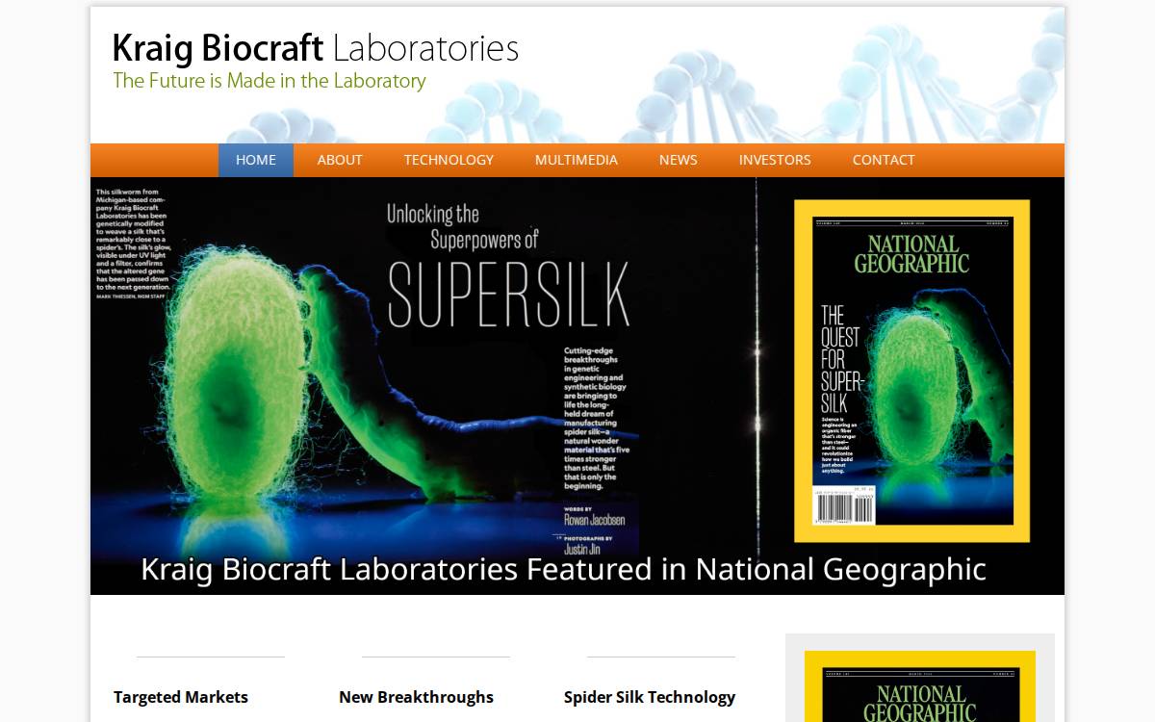1155x722 pixels.
Task: Click the New Breakthroughs heading
Action: pyautogui.click(x=416, y=697)
